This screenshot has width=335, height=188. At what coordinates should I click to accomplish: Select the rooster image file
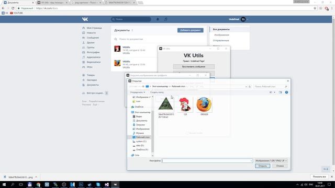[x=185, y=106]
